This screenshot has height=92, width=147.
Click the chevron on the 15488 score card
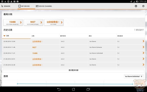click(21, 22)
